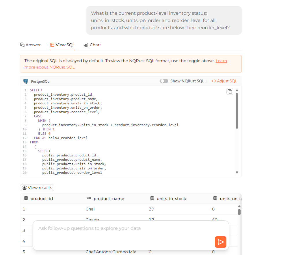Click the below_reorder_level alias on line 12
This screenshot has width=294, height=255.
[68, 138]
